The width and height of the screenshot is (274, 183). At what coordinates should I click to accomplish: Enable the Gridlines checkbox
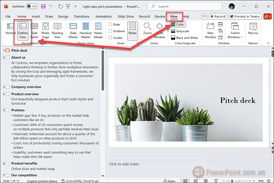[x=110, y=31]
